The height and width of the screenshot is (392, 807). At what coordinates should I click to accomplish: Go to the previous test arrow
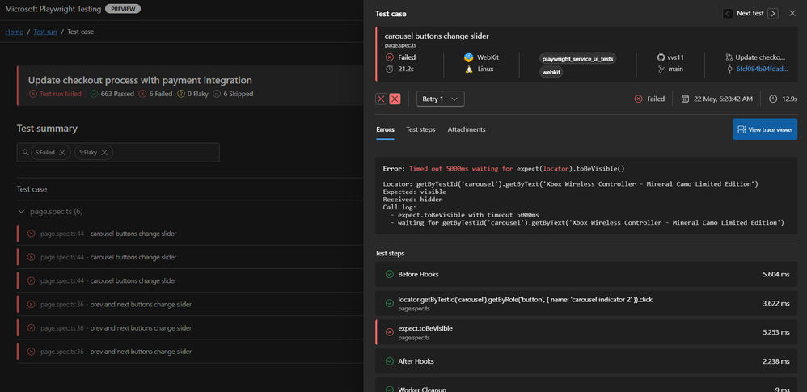point(727,14)
